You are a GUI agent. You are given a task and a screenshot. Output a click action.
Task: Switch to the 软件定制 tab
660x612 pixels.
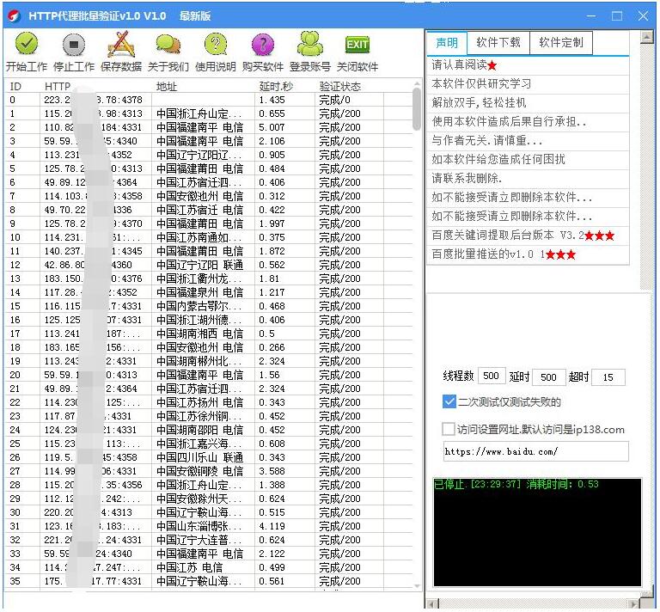click(560, 42)
